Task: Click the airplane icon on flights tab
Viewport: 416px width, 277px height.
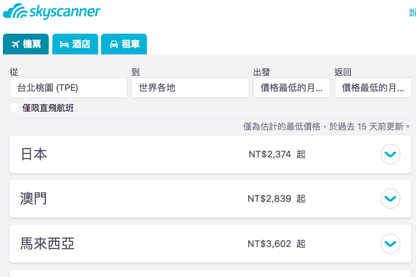Action: [15, 44]
